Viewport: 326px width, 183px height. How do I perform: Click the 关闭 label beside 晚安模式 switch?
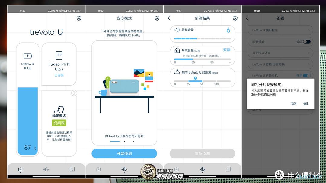(299, 42)
